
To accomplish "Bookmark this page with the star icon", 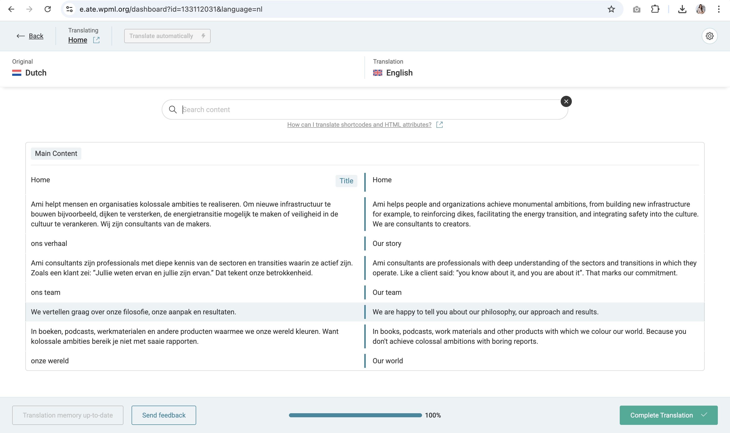I will 611,9.
